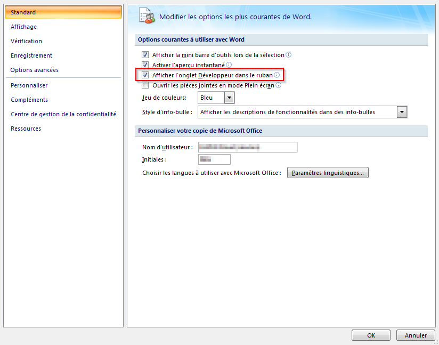Disable Activer l'aperçu instantané checkbox
439x345 pixels.
pos(145,65)
